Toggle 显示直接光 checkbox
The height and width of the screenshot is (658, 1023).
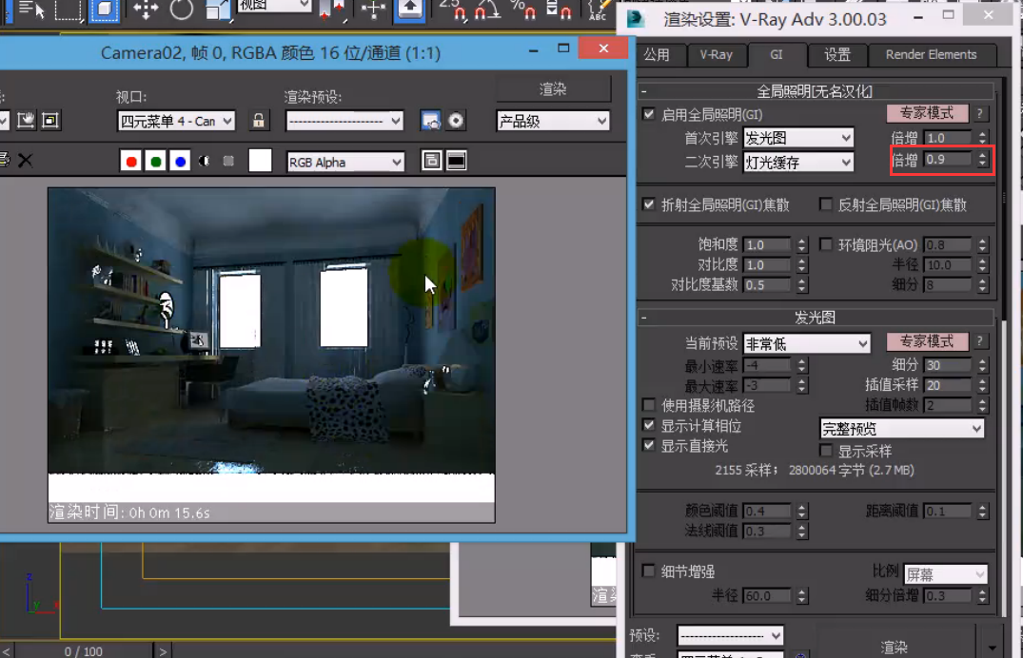[x=648, y=446]
